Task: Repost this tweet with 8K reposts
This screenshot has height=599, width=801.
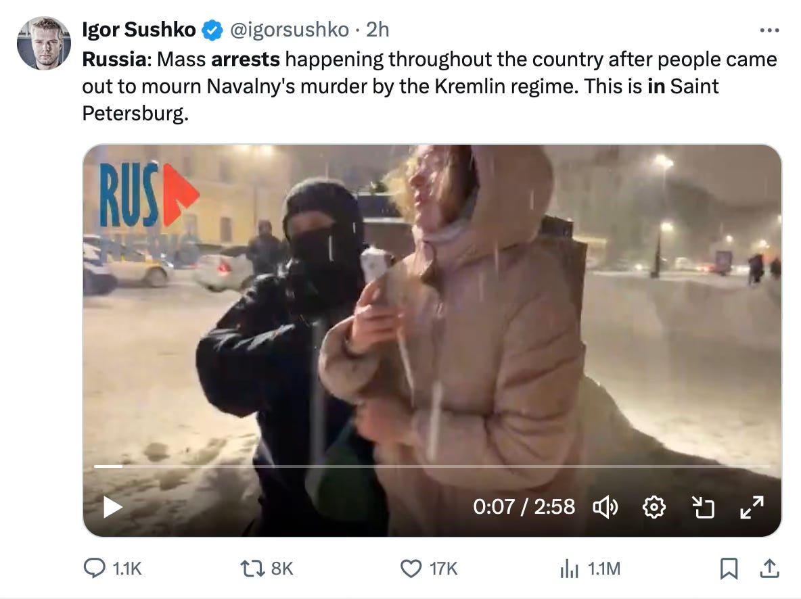Action: point(267,569)
